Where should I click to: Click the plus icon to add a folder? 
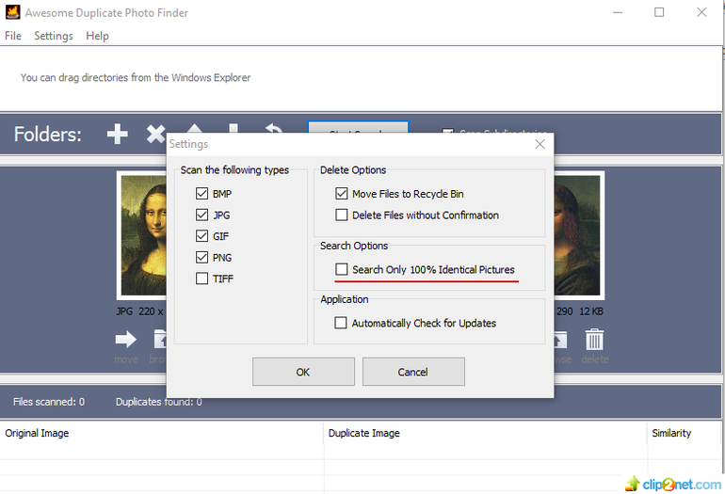[x=117, y=135]
